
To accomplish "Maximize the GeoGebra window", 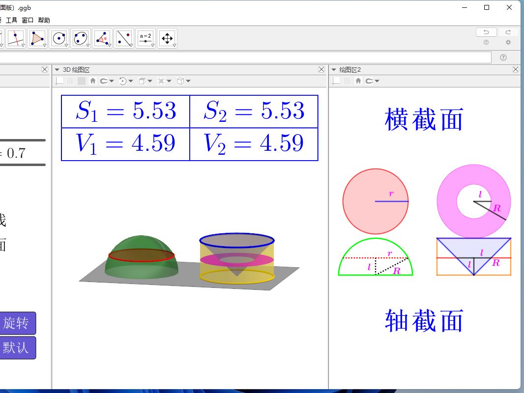I will point(487,7).
